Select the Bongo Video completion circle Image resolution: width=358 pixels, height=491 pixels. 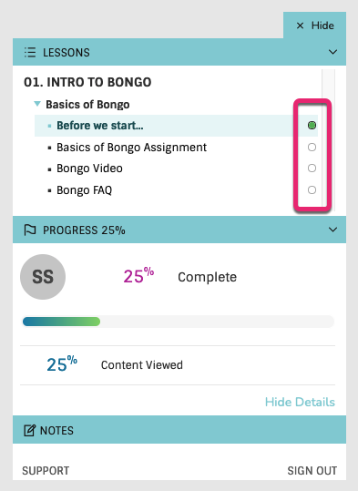pos(312,169)
